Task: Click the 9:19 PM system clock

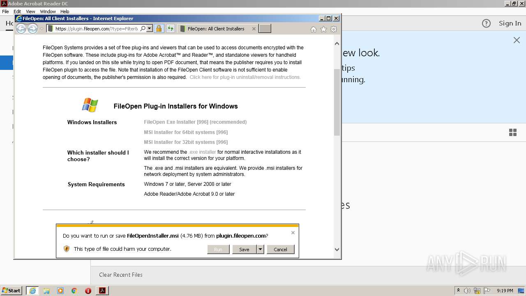Action: coord(505,291)
